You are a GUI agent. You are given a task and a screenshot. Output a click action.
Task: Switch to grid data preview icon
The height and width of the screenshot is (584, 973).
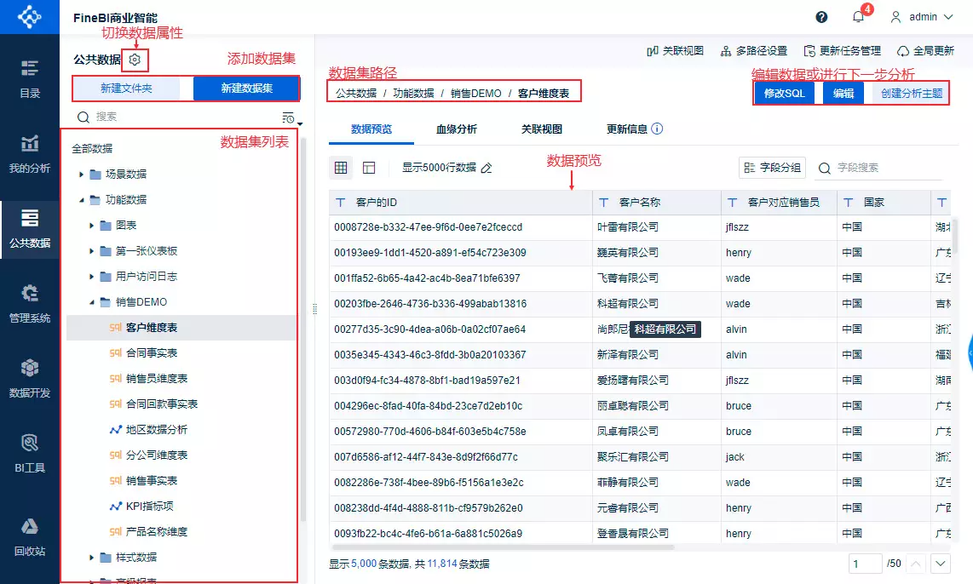[x=341, y=168]
